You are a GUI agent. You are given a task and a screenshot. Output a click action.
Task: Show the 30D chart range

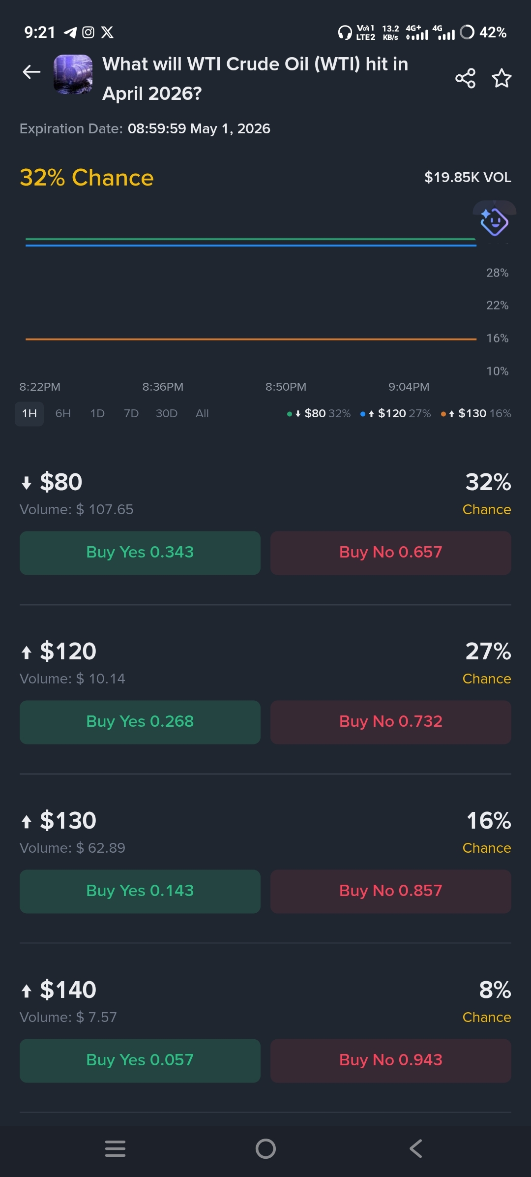[x=167, y=413]
